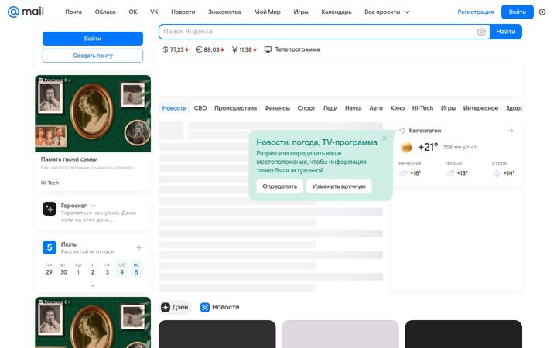Click Регистрация link in header

(x=475, y=12)
